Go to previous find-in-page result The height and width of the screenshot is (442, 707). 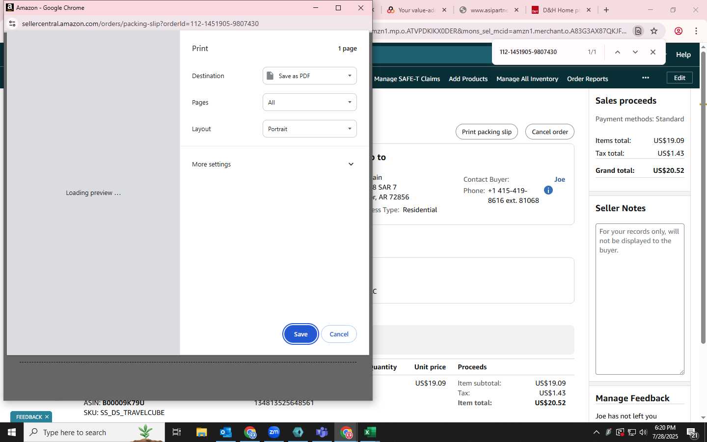click(x=618, y=52)
